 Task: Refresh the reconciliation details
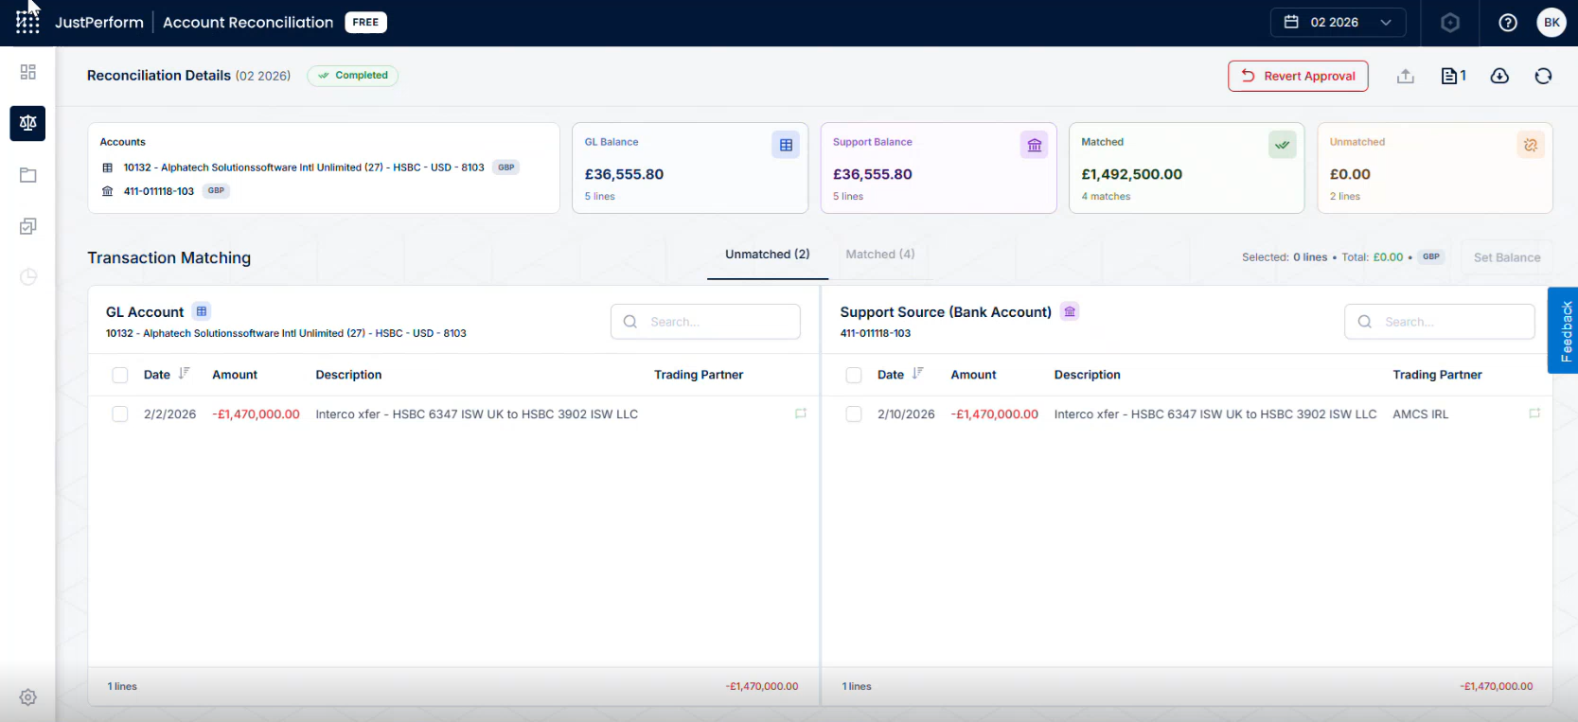[1543, 76]
